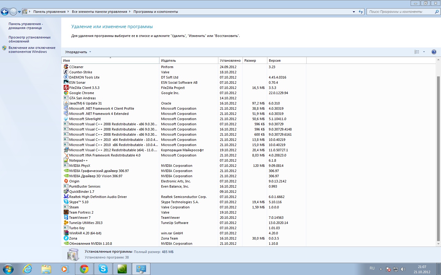Open the Упорядочить dropdown menu

tap(78, 52)
